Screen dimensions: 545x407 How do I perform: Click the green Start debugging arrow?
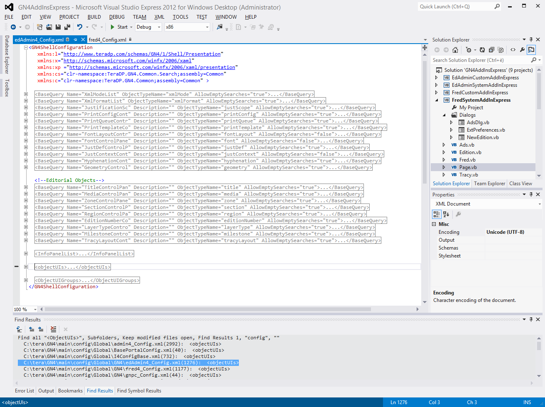click(x=113, y=27)
